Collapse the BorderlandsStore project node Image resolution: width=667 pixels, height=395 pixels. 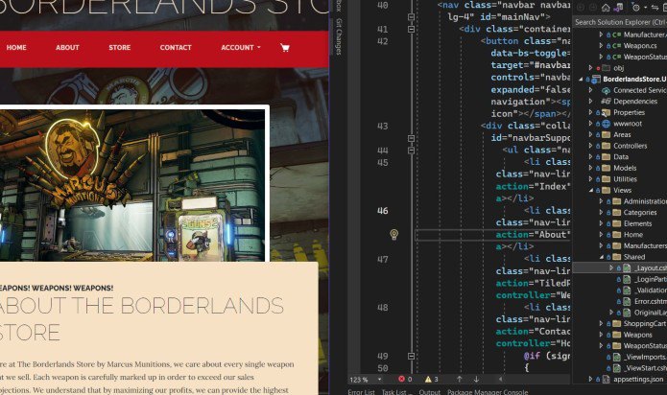pos(581,80)
